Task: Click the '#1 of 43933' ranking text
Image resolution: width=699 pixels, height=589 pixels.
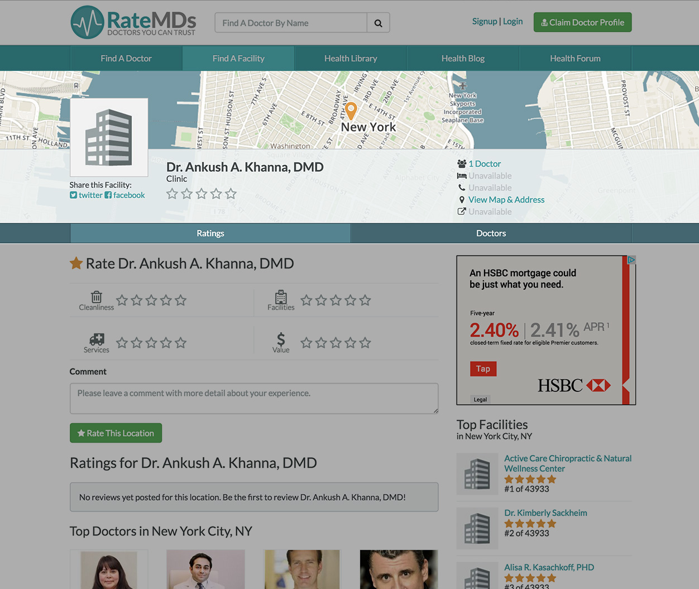Action: pyautogui.click(x=526, y=489)
